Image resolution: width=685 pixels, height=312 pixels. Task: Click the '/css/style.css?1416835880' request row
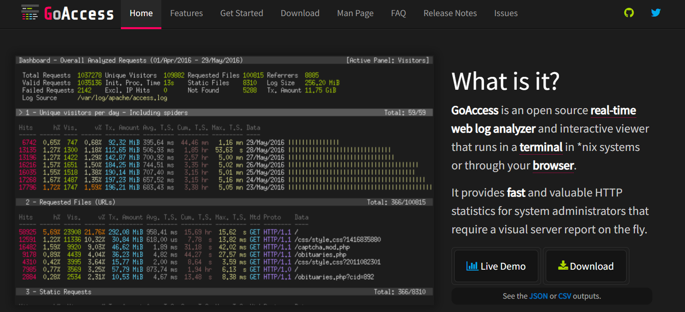(x=200, y=240)
